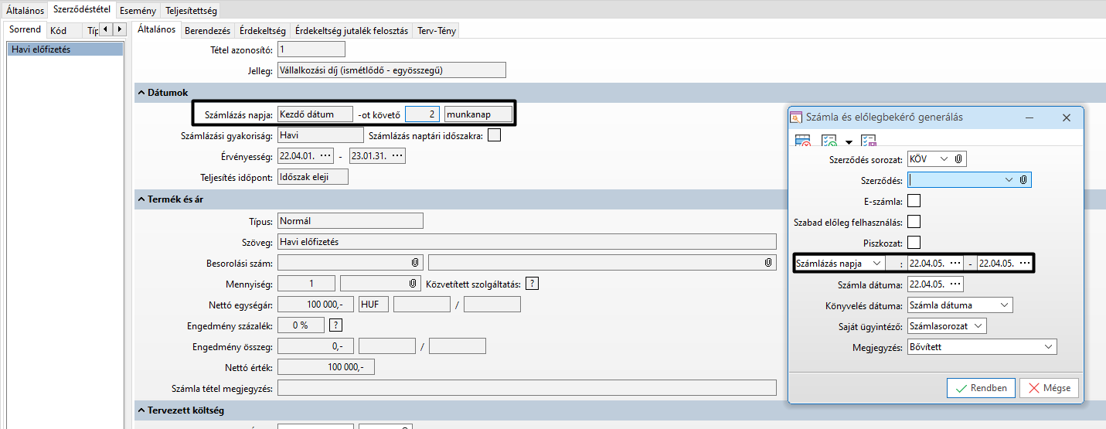Minimize the generálás dialog
The height and width of the screenshot is (429, 1106).
tap(1030, 118)
